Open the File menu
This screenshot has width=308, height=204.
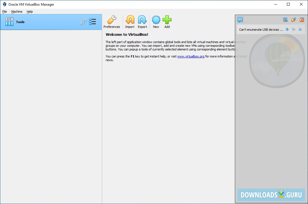(x=5, y=12)
